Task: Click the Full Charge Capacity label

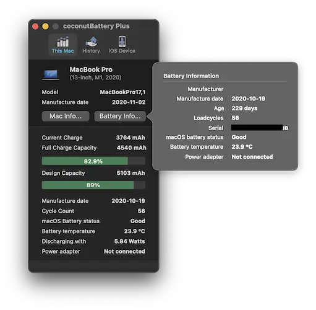Action: [x=69, y=148]
